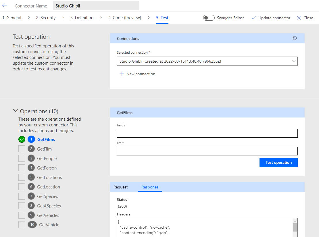319x237 pixels.
Task: Go back using the left arrow icon
Action: tap(5, 5)
